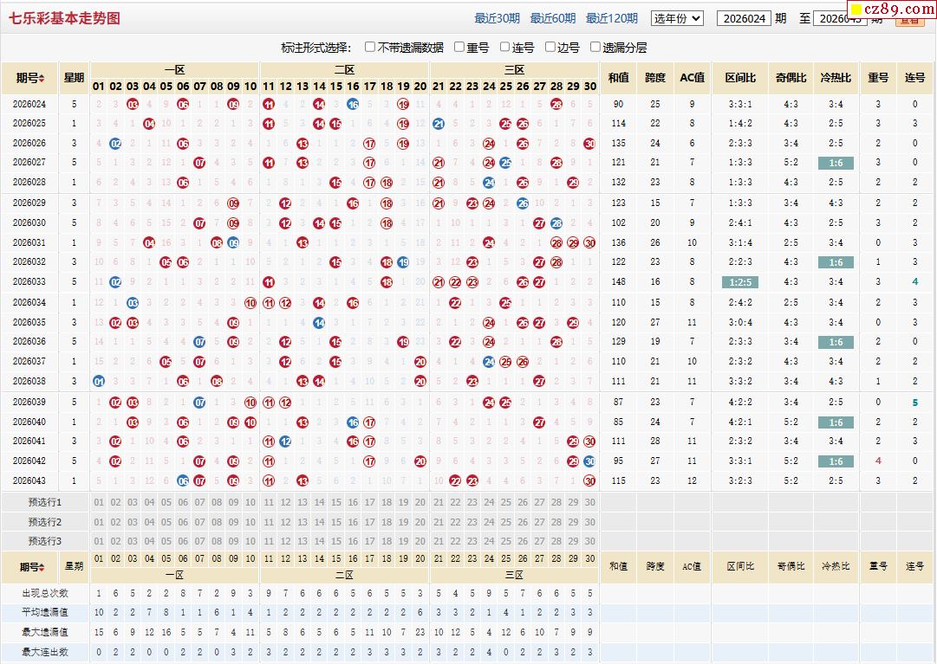Click the start issue field 2026024
The image size is (937, 664).
[x=743, y=18]
